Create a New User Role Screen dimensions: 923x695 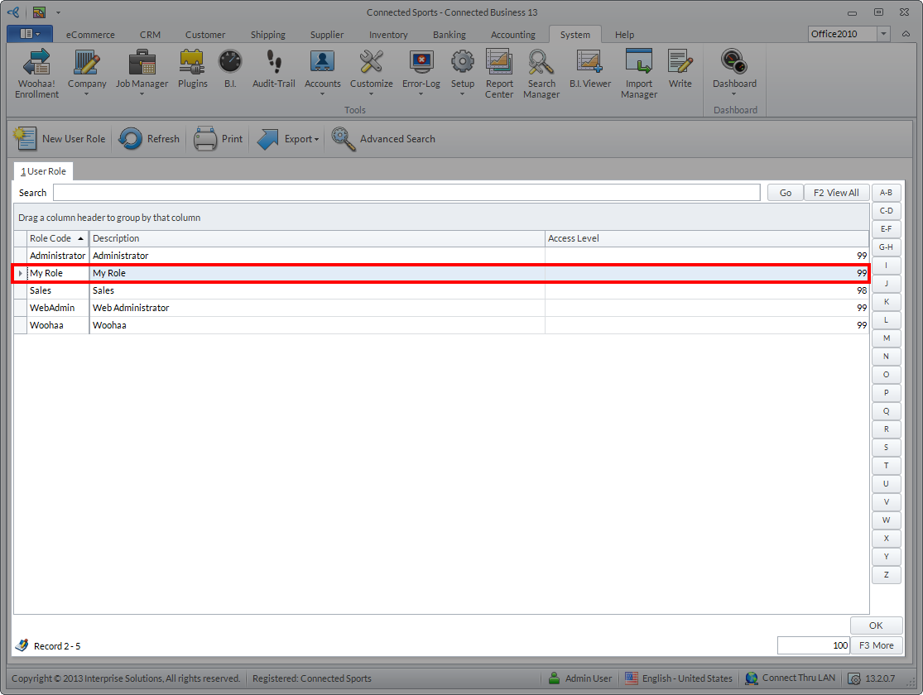[61, 139]
